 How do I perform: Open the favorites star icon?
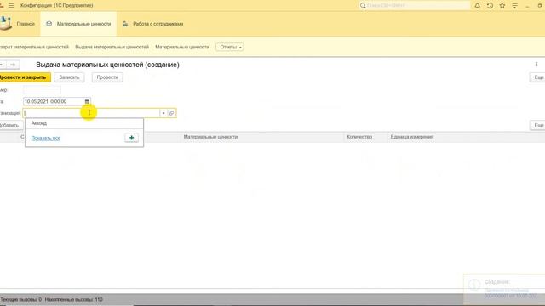502,6
